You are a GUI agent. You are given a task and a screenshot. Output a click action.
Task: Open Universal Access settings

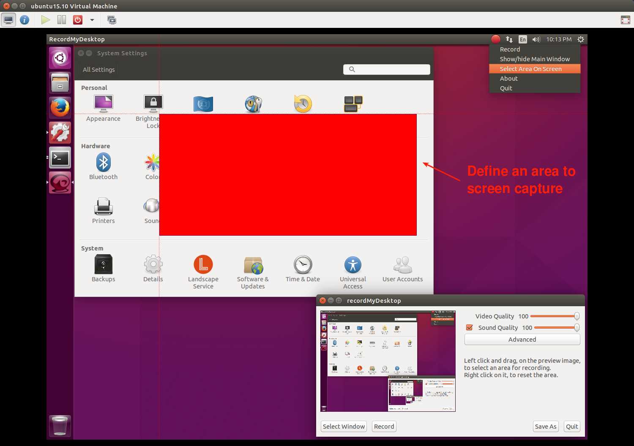(353, 265)
